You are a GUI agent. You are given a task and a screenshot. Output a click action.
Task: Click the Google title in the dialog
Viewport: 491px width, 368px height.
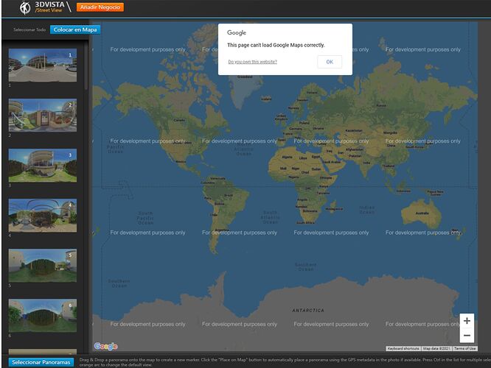pos(237,32)
